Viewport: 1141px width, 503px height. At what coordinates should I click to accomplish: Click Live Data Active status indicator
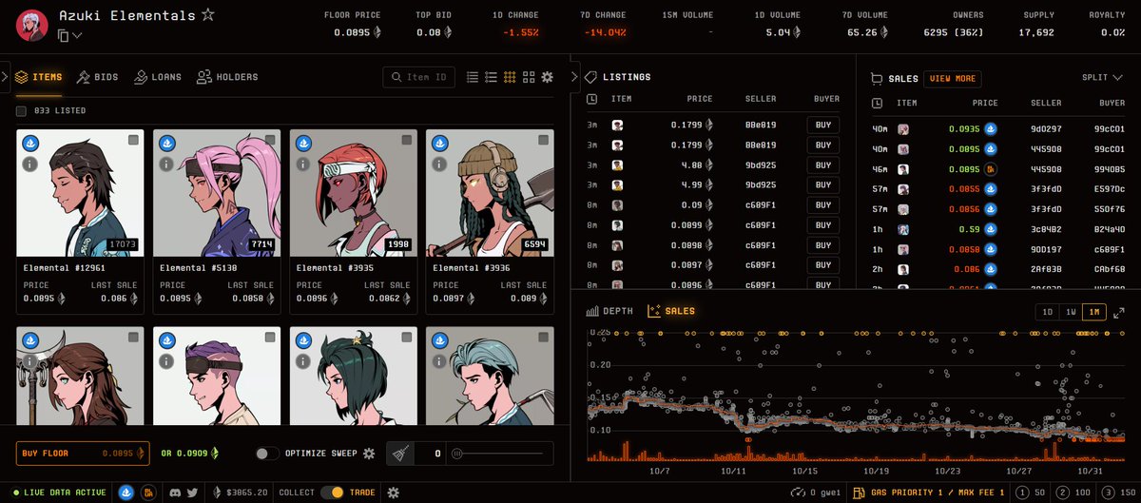[x=60, y=493]
